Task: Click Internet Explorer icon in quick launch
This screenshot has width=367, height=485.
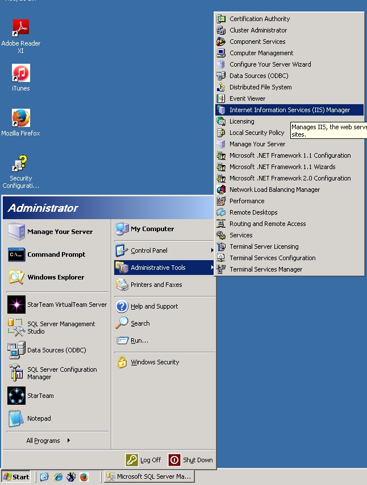Action: tap(58, 477)
